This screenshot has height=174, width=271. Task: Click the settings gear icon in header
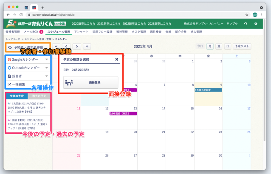tap(256, 23)
